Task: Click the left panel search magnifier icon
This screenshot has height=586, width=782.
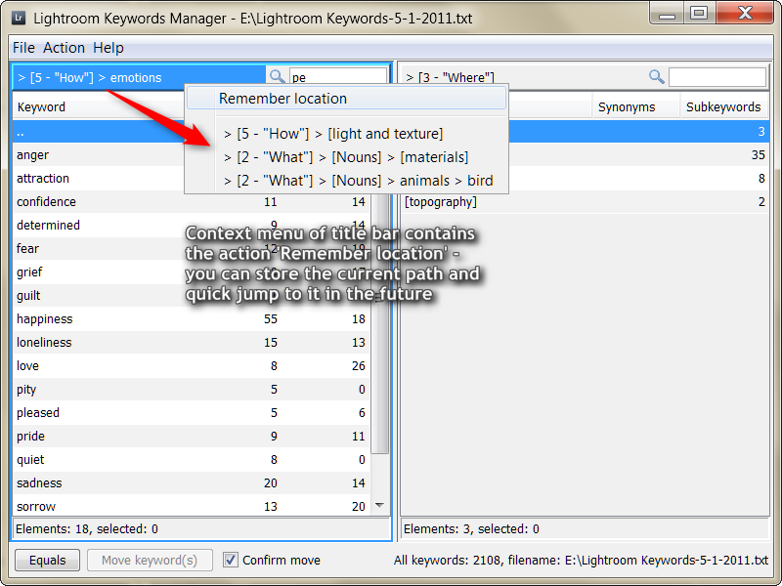Action: 277,76
